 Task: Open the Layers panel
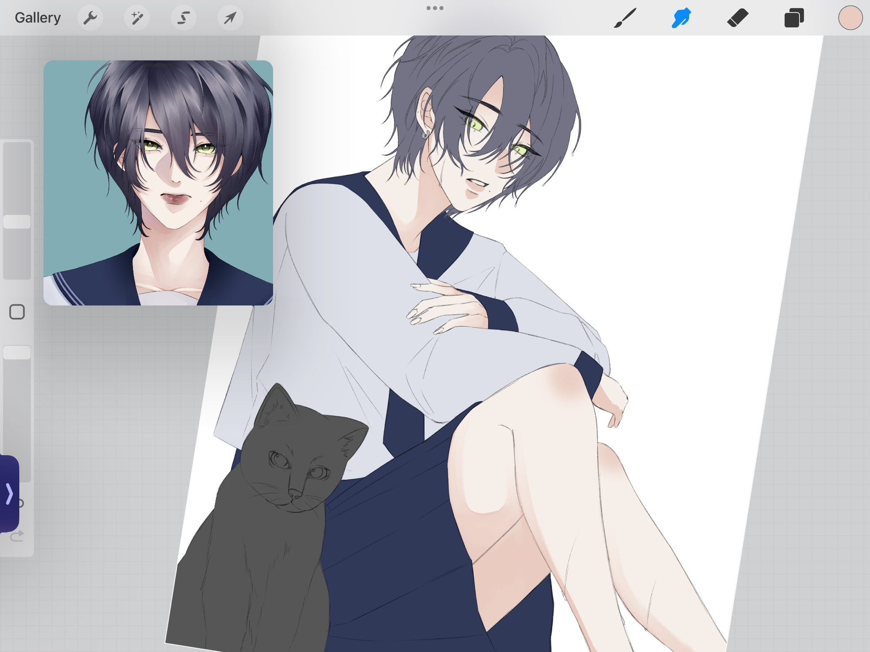click(x=794, y=18)
